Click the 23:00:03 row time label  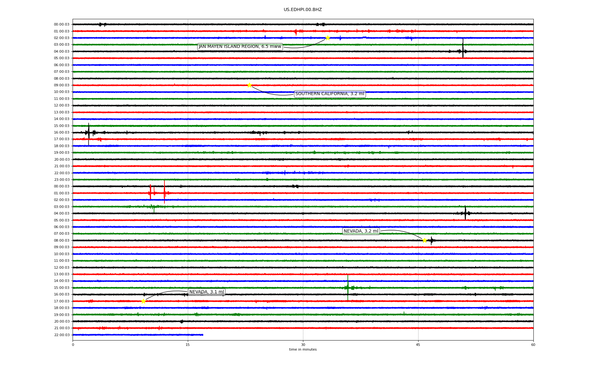[62, 180]
